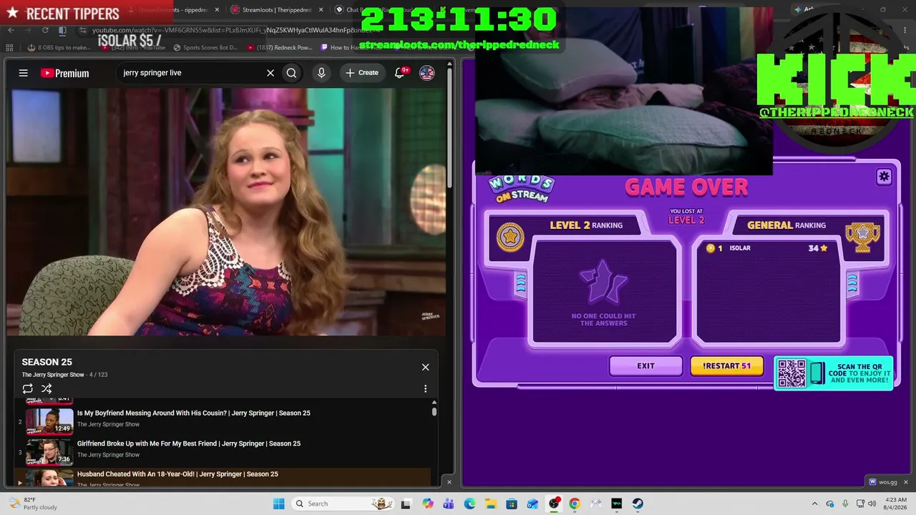Viewport: 916px width, 515px height.
Task: Open Steam from the taskbar
Action: tap(638, 504)
